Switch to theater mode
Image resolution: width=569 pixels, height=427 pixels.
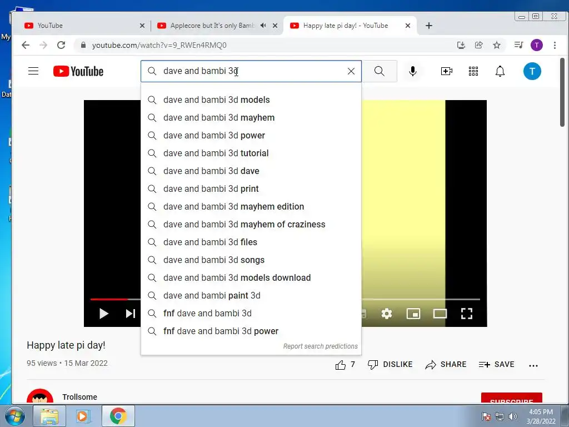440,314
